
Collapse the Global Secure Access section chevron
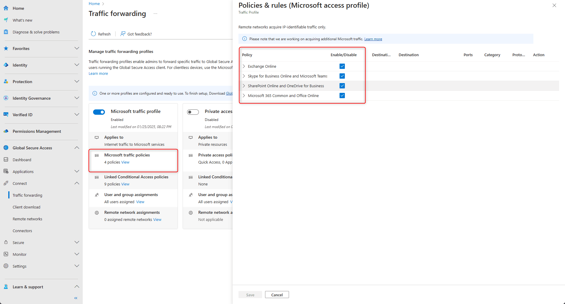(77, 148)
